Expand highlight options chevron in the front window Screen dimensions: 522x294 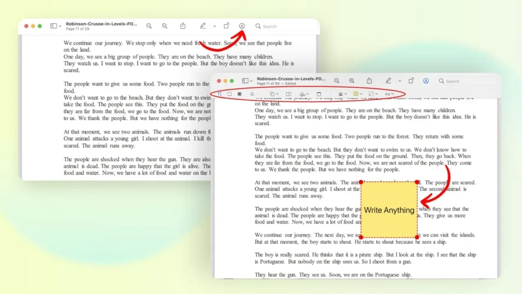pyautogui.click(x=400, y=81)
